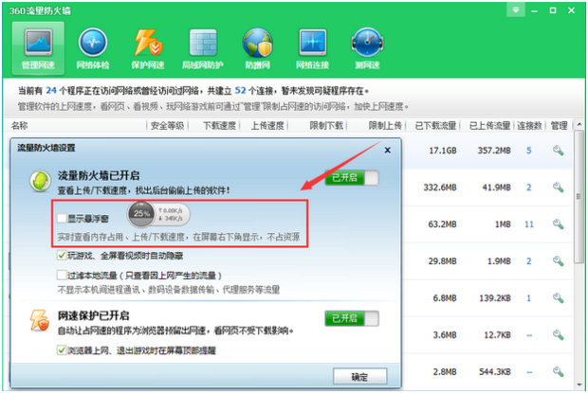Check the 过滤本地流量 checkbox

pos(61,275)
